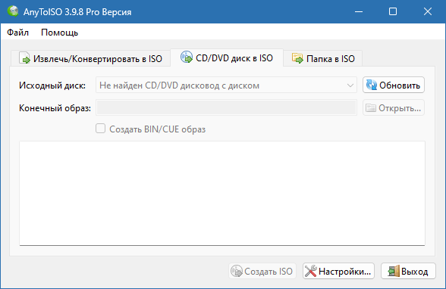Click the Конечный образ: label
The height and width of the screenshot is (289, 446).
coord(55,108)
